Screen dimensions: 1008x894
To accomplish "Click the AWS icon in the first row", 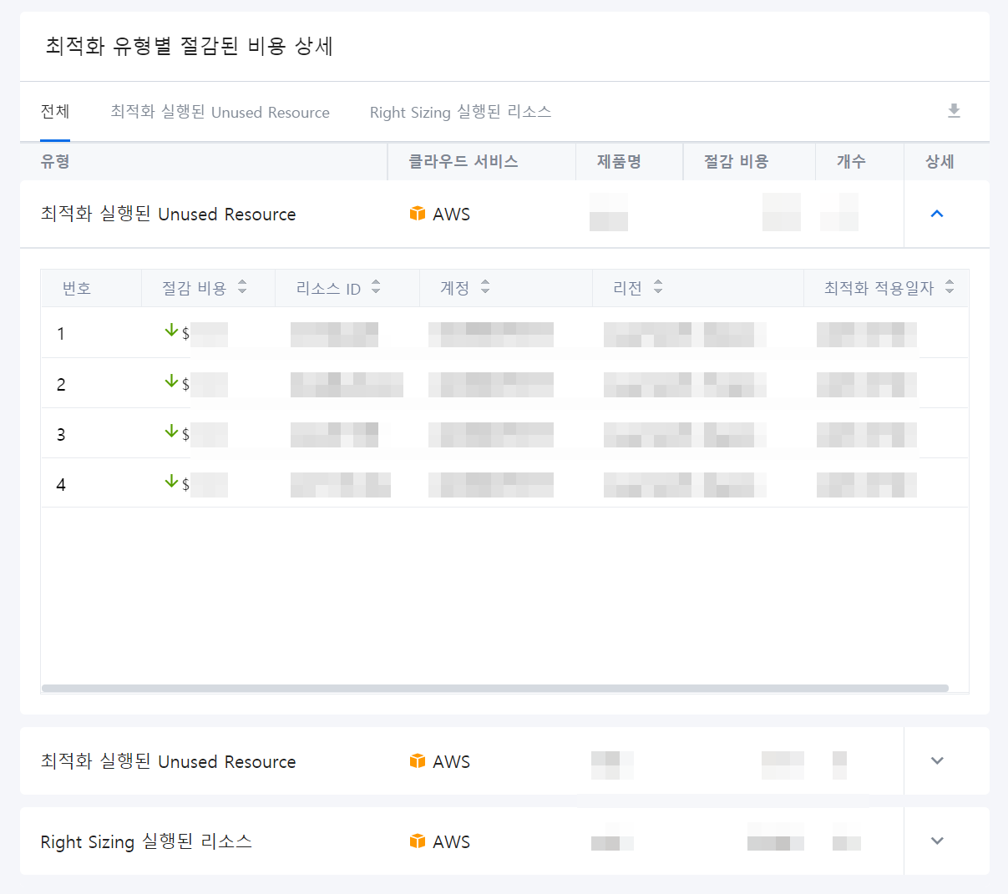I will click(x=418, y=214).
